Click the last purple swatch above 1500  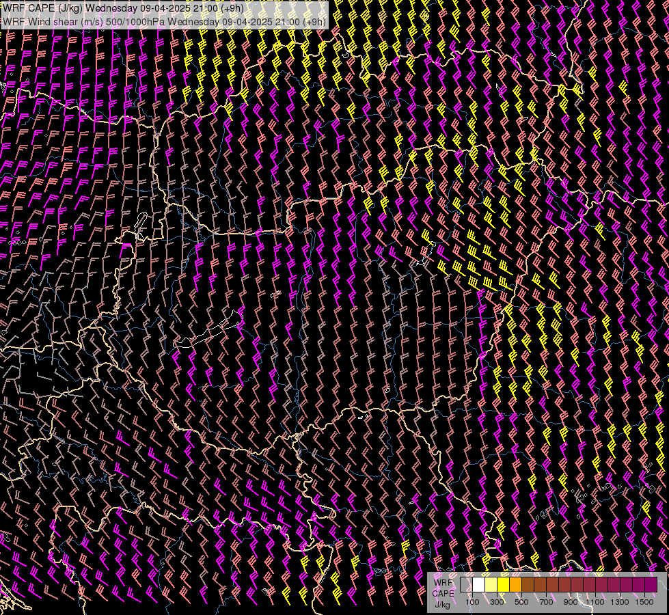(x=651, y=585)
